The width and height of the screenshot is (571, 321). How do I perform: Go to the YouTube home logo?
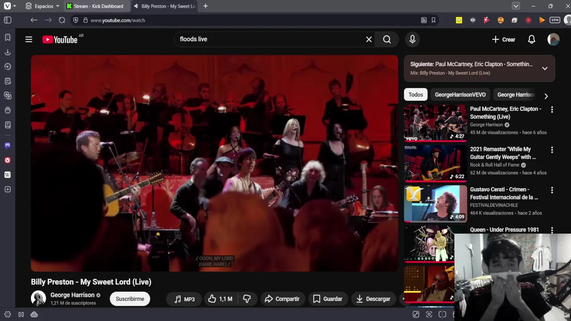pyautogui.click(x=60, y=40)
